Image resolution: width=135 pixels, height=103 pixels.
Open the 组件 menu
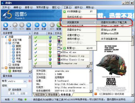(x=79, y=7)
